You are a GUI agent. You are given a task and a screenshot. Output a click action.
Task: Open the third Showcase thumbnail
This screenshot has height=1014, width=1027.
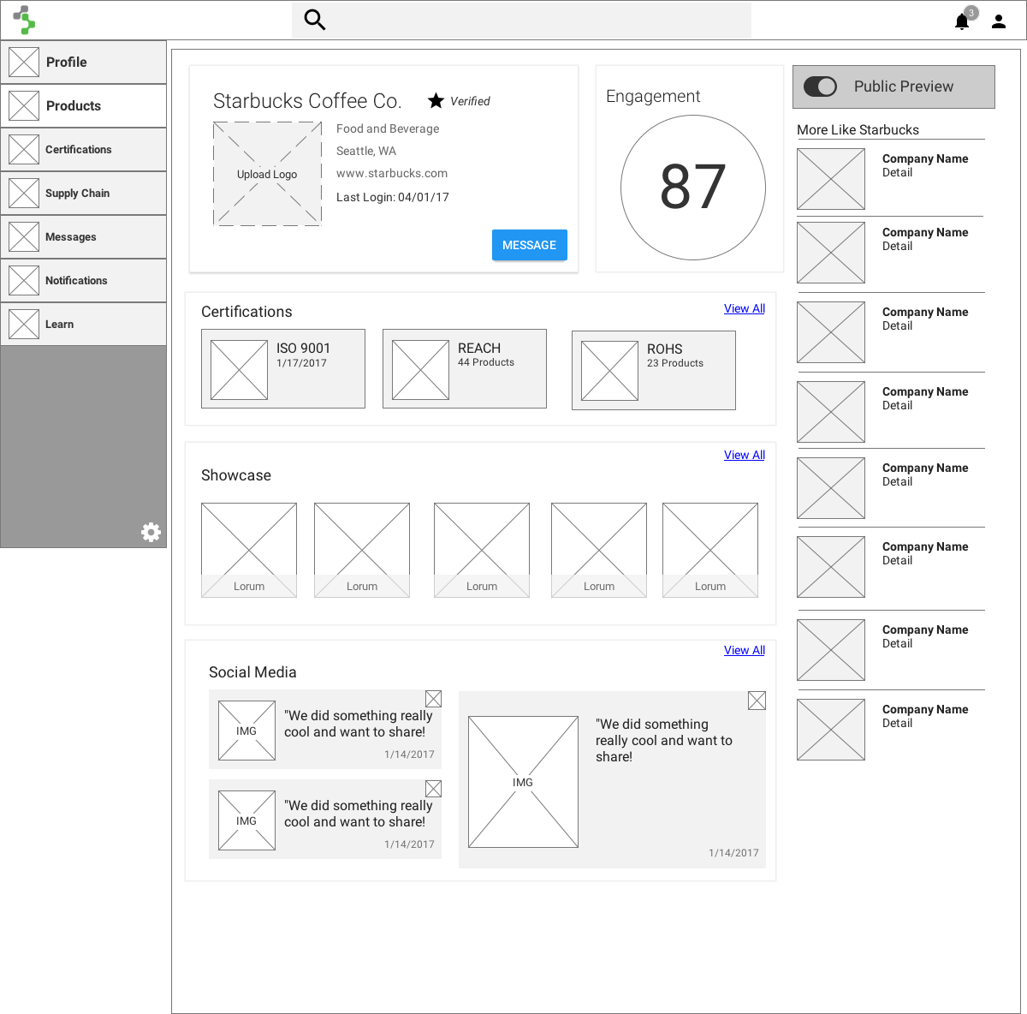482,550
